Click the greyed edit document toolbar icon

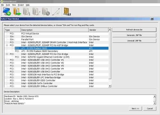(36, 11)
